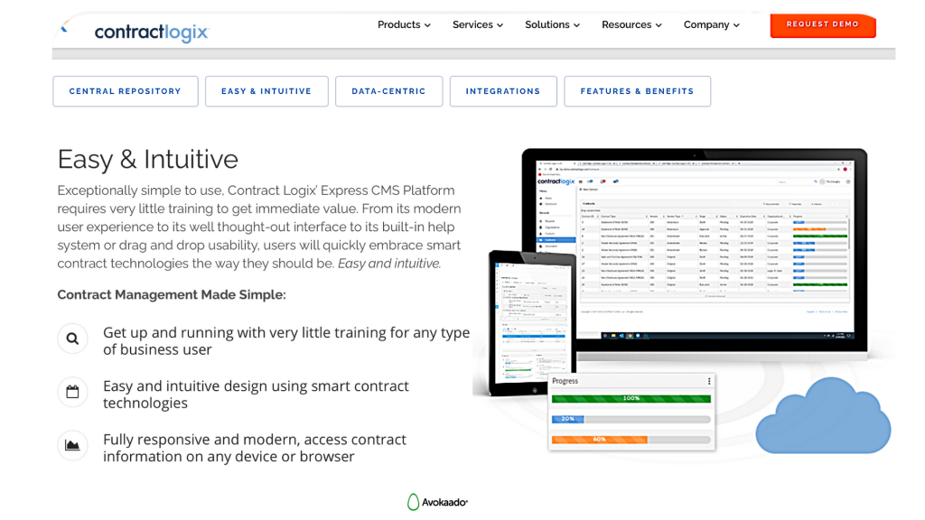
Task: Open the Services dropdown
Action: [x=477, y=25]
